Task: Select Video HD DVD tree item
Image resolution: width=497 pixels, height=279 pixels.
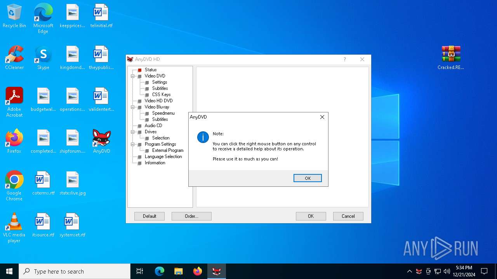Action: pos(158,101)
